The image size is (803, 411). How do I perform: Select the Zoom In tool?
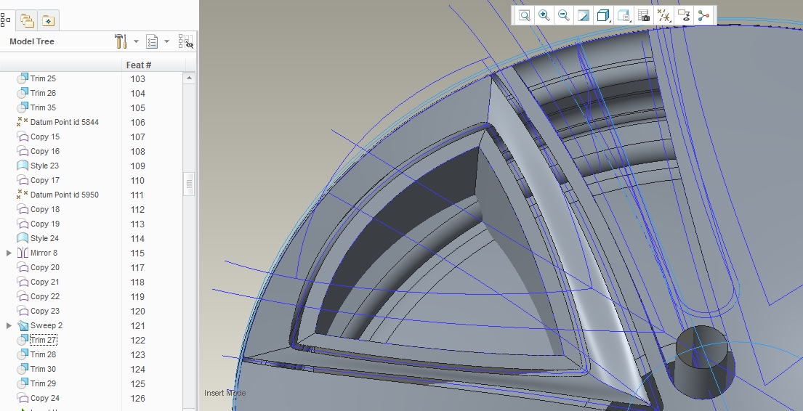[x=544, y=15]
